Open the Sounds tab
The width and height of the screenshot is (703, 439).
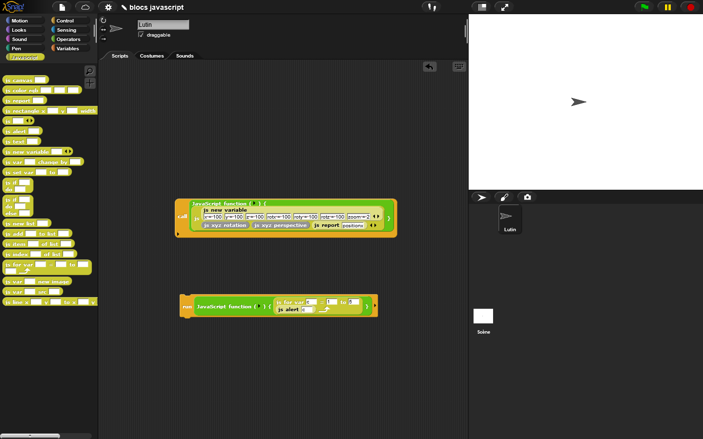click(184, 56)
